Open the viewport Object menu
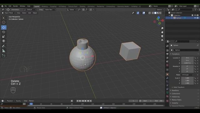Image resolution: width=200 pixels, height=113 pixels. pyautogui.click(x=35, y=13)
